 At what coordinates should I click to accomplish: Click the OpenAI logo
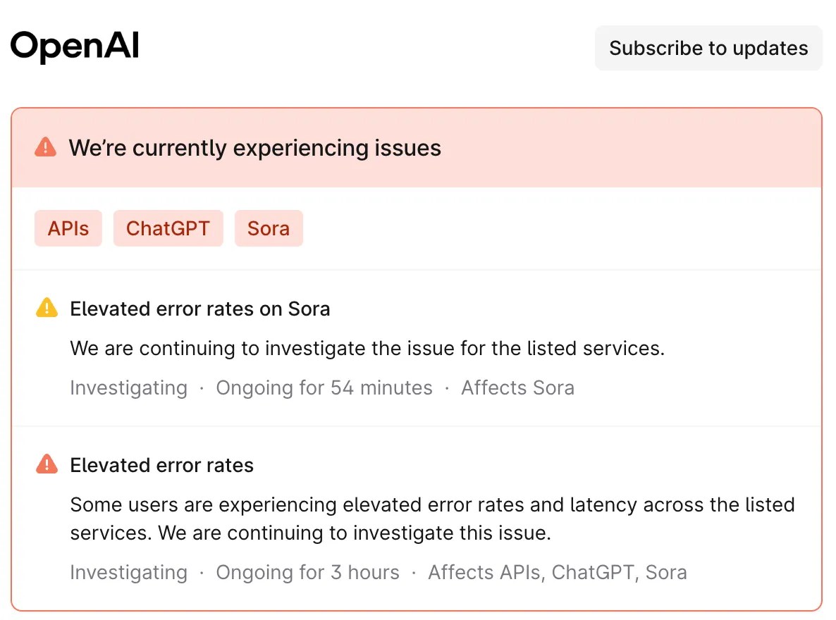pos(75,46)
